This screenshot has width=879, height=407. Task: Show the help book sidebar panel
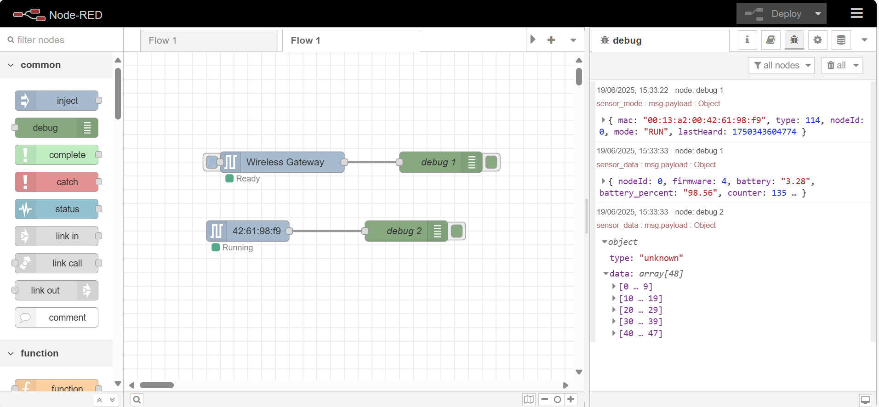tap(771, 40)
